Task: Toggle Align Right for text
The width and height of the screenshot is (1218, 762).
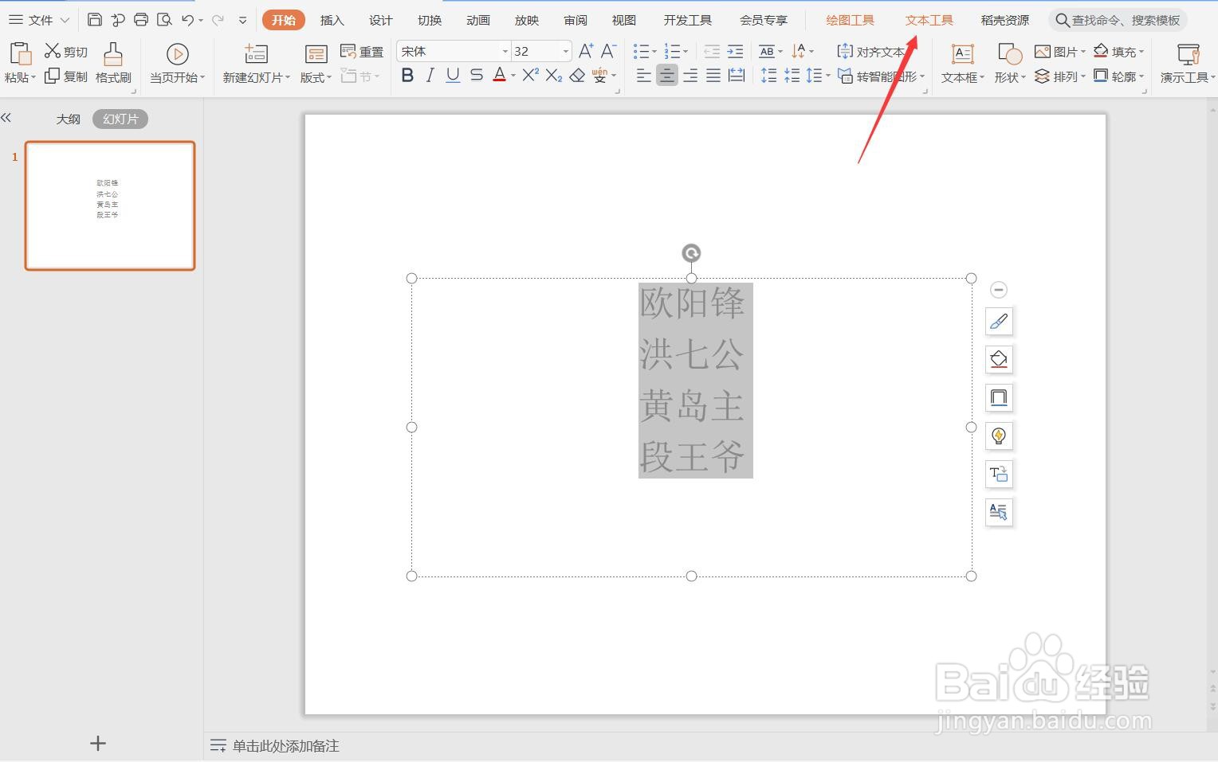Action: click(x=690, y=76)
